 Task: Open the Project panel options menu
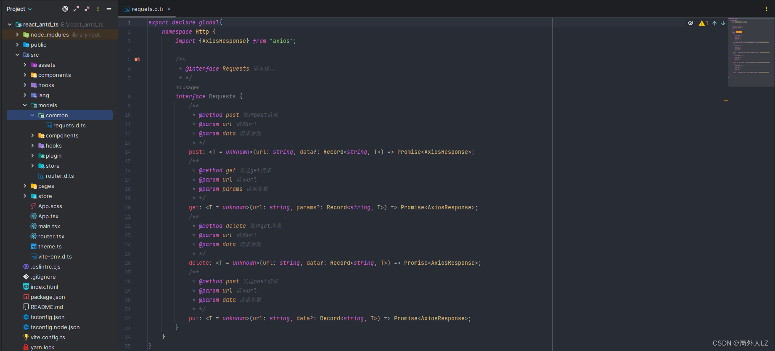click(x=98, y=9)
